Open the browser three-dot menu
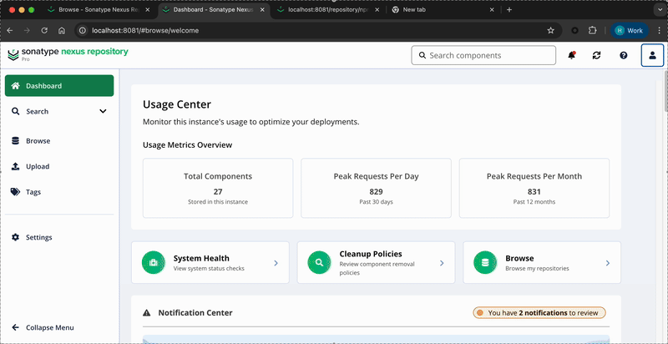668x344 pixels. (659, 31)
